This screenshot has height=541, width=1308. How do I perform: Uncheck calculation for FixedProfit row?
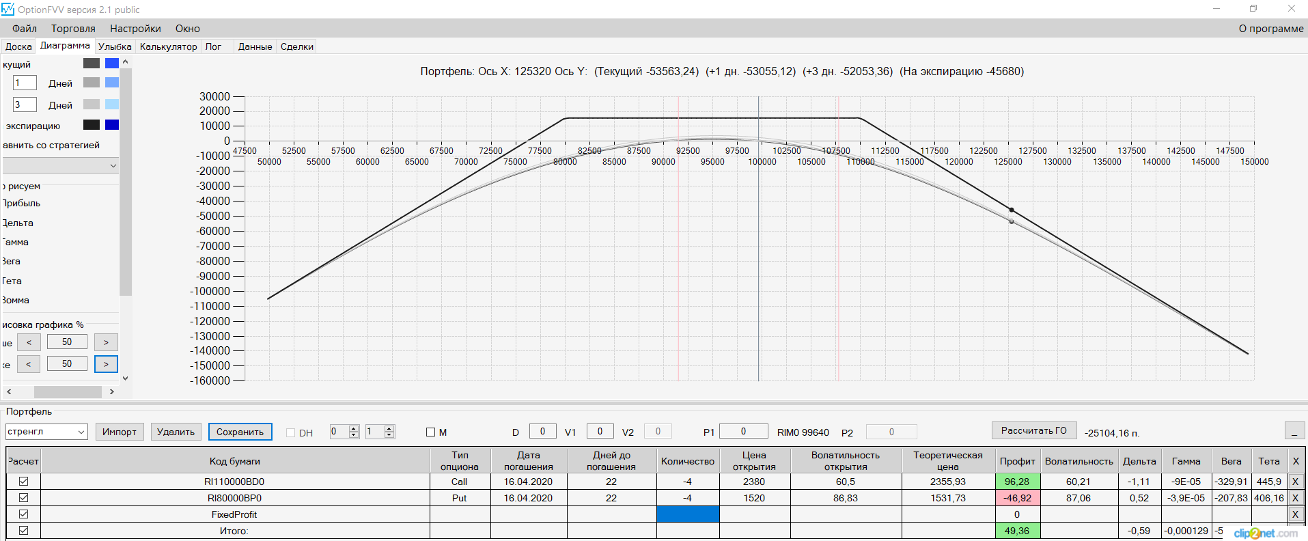(23, 514)
